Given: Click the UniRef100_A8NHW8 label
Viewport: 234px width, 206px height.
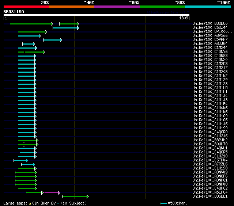Looking at the screenshot, I should pos(210,184).
